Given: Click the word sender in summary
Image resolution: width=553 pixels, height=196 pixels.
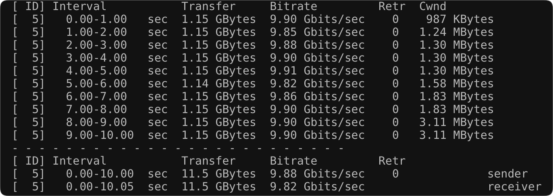Looking at the screenshot, I should (507, 174).
